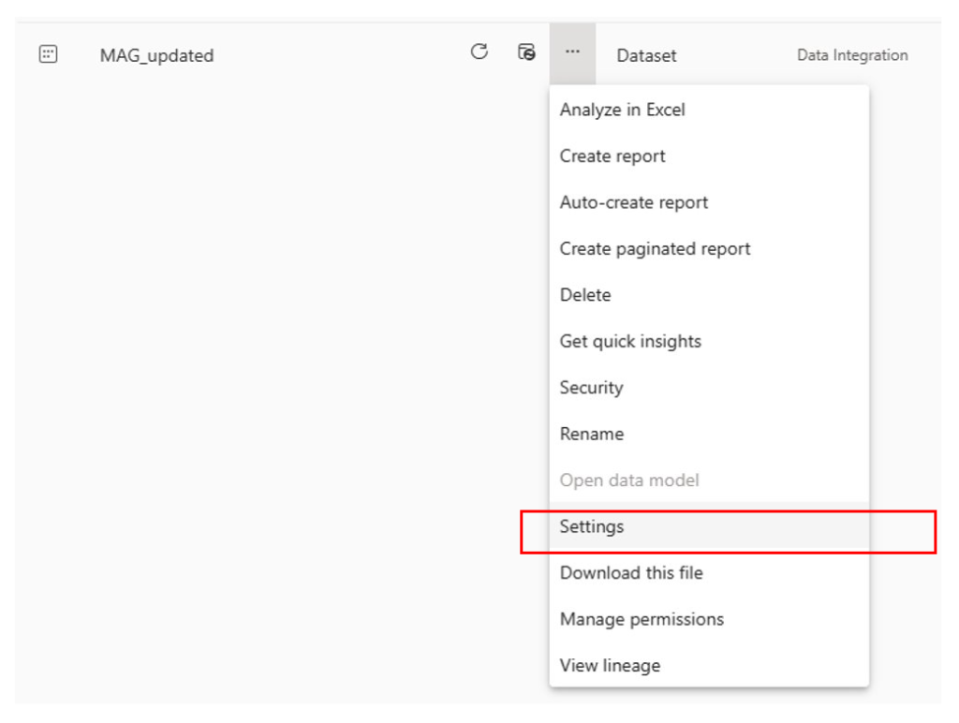Click the Open data model option

click(x=628, y=480)
